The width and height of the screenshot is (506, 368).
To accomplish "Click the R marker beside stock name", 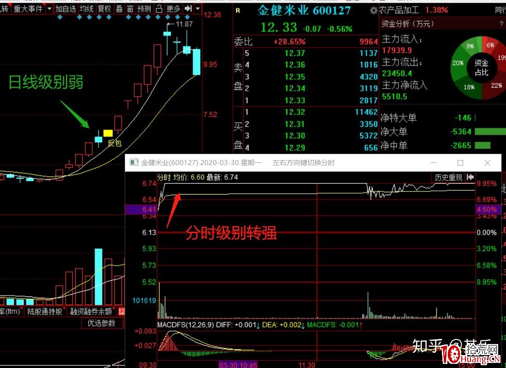I will 238,11.
